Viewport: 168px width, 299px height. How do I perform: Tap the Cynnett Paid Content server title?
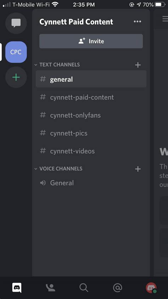click(x=76, y=22)
